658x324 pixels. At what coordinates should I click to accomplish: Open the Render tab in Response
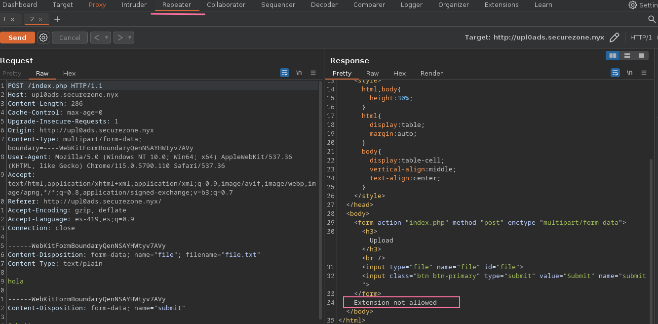pos(431,73)
